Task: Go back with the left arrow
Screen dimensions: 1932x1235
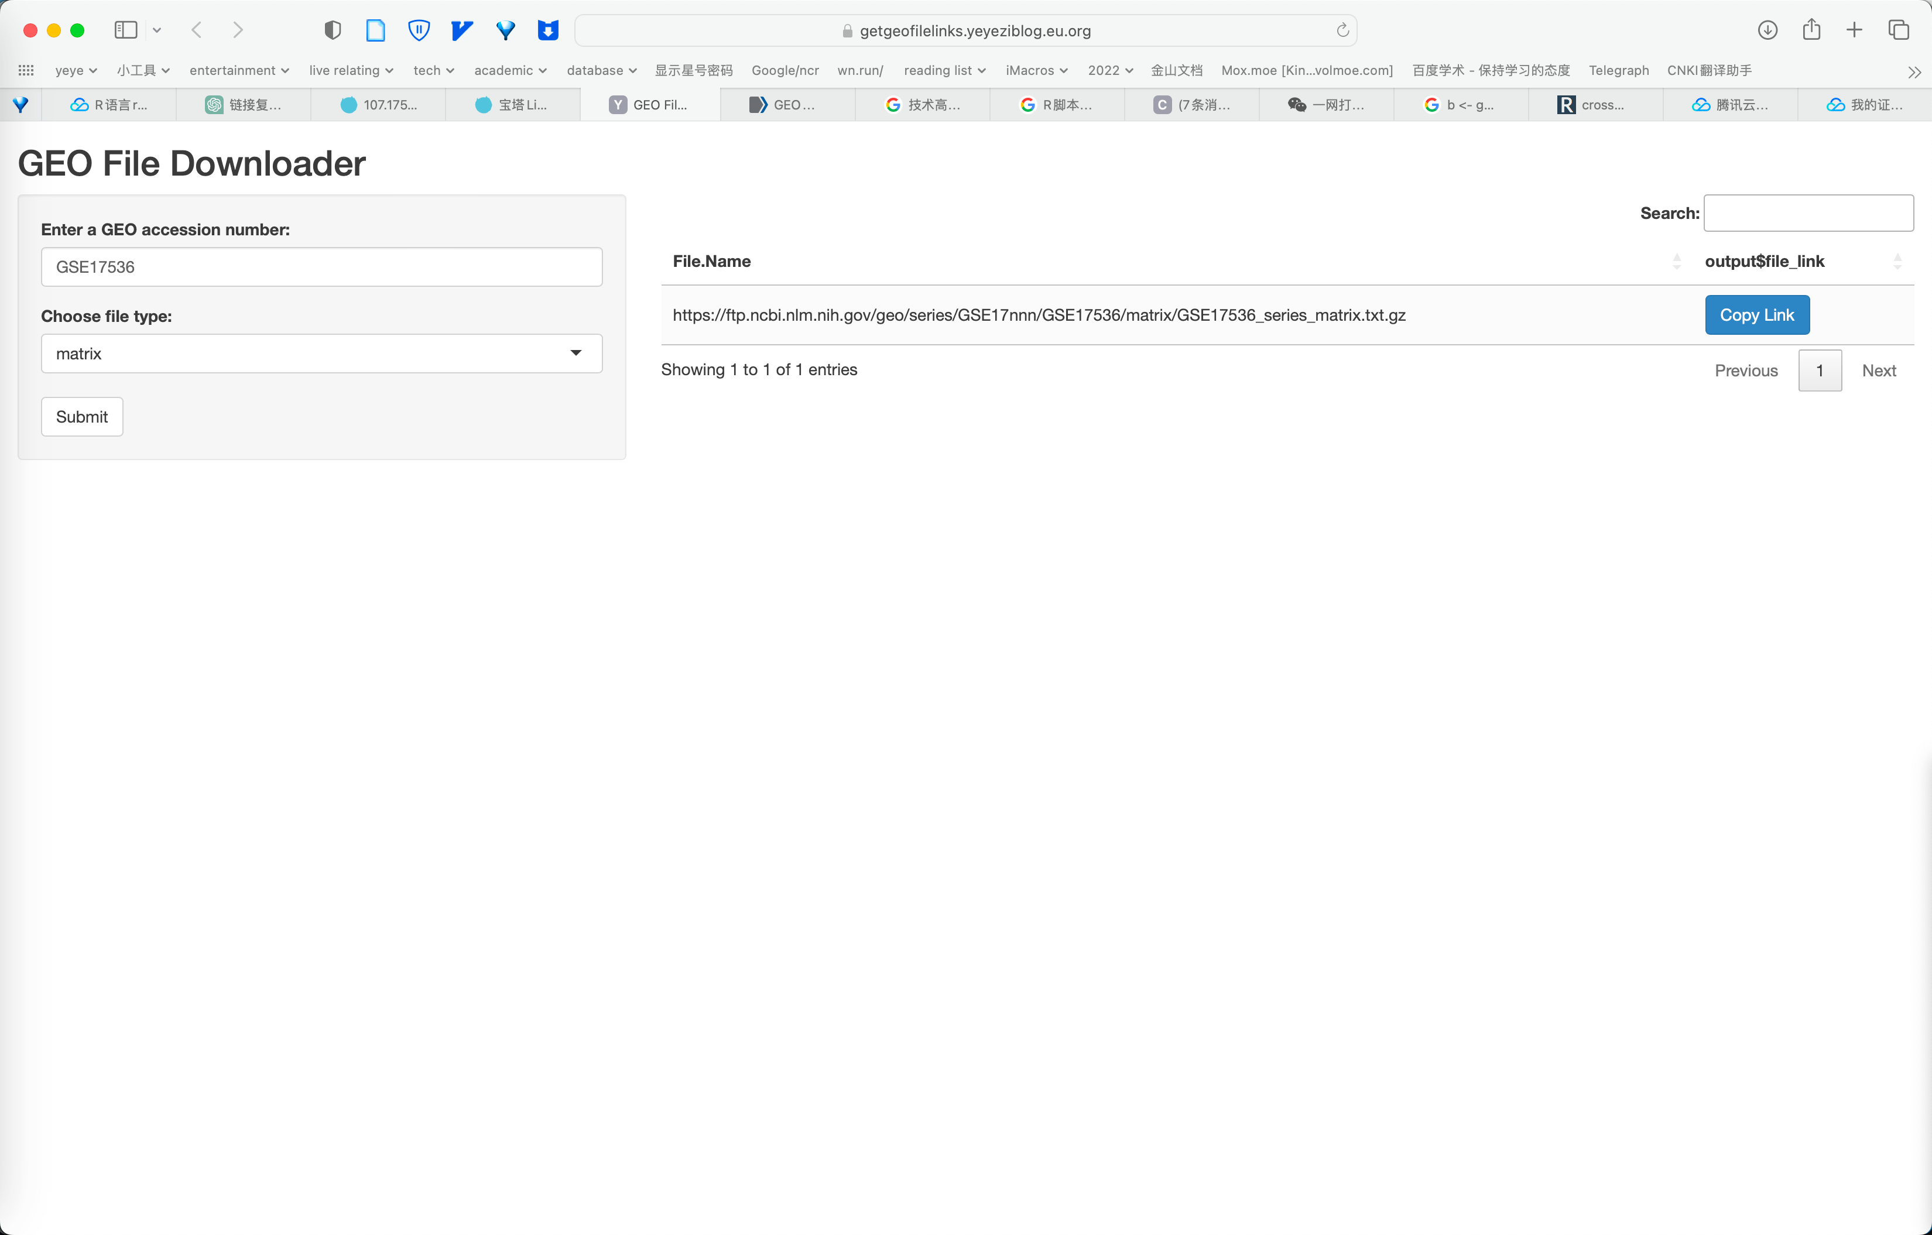Action: coord(197,30)
